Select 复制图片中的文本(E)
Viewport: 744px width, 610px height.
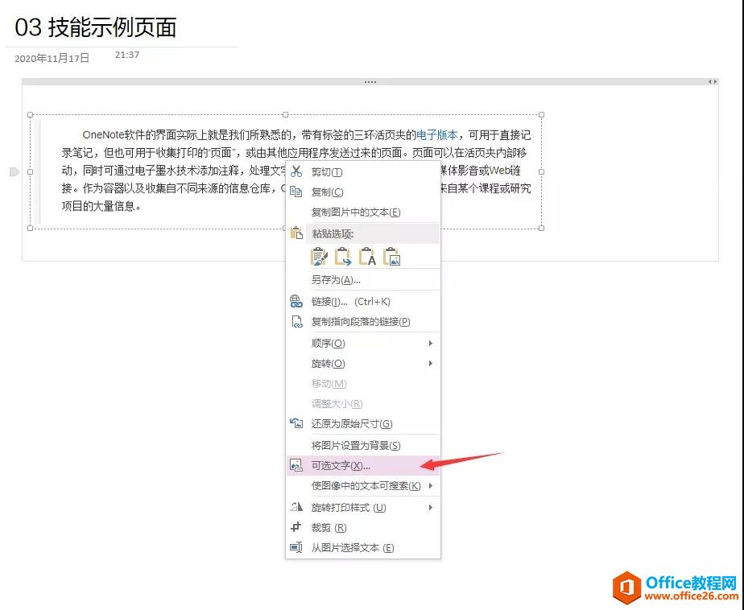363,212
